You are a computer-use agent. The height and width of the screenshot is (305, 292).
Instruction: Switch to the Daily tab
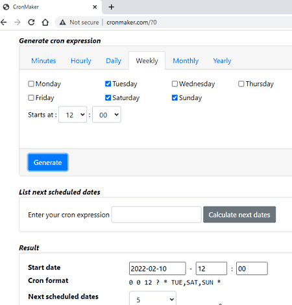(114, 61)
